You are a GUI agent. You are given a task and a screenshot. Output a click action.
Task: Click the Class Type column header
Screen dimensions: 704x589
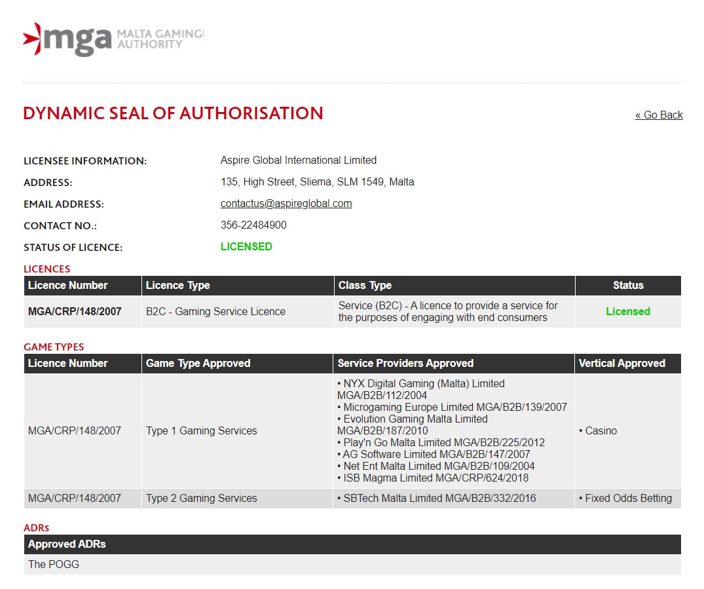[454, 286]
